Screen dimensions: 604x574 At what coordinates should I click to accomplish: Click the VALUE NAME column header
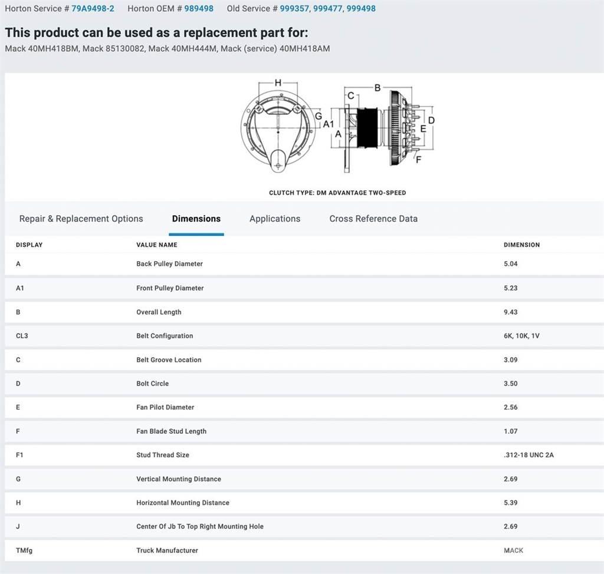(x=156, y=245)
